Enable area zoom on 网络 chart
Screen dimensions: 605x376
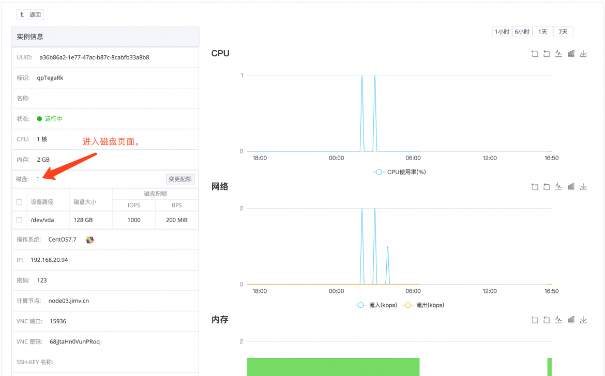[x=534, y=187]
